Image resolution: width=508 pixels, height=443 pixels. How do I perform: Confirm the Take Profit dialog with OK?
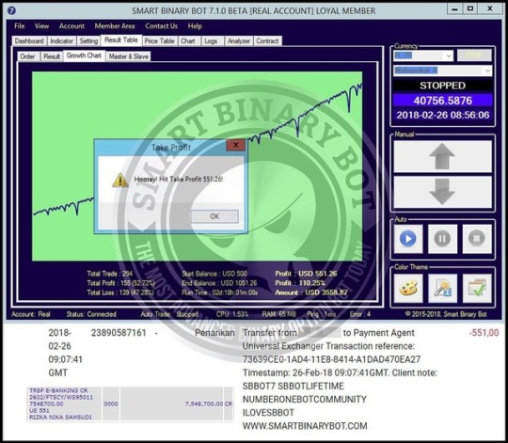click(x=214, y=216)
